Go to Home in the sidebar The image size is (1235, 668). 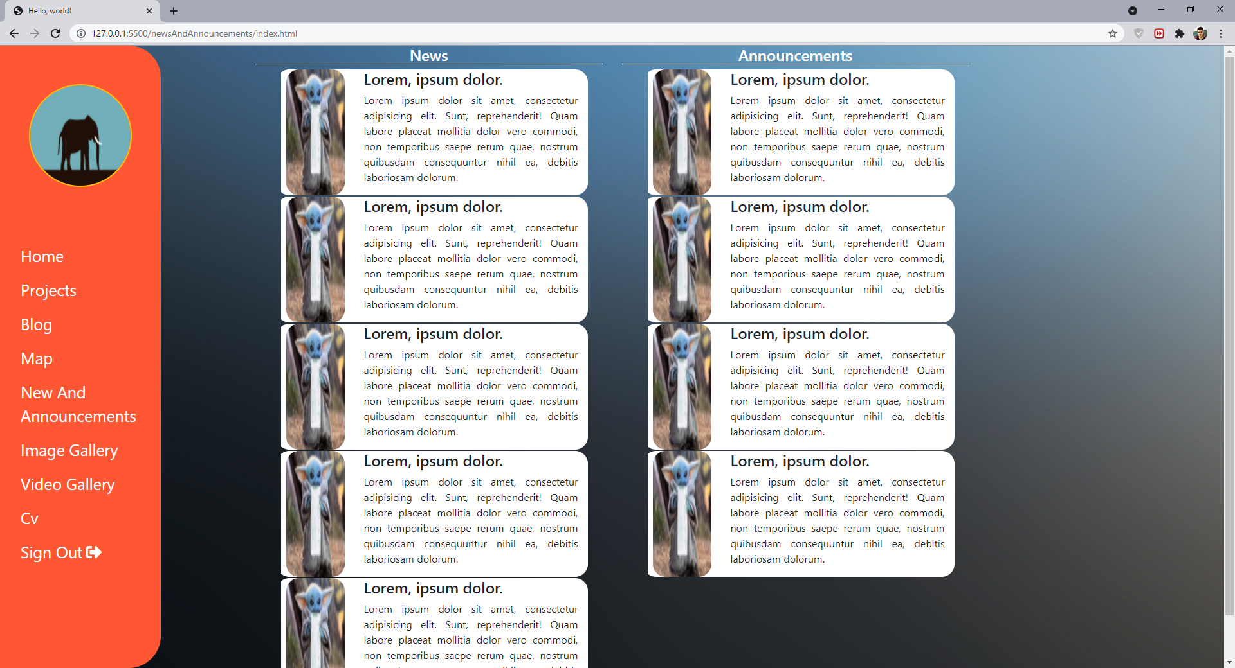click(42, 256)
